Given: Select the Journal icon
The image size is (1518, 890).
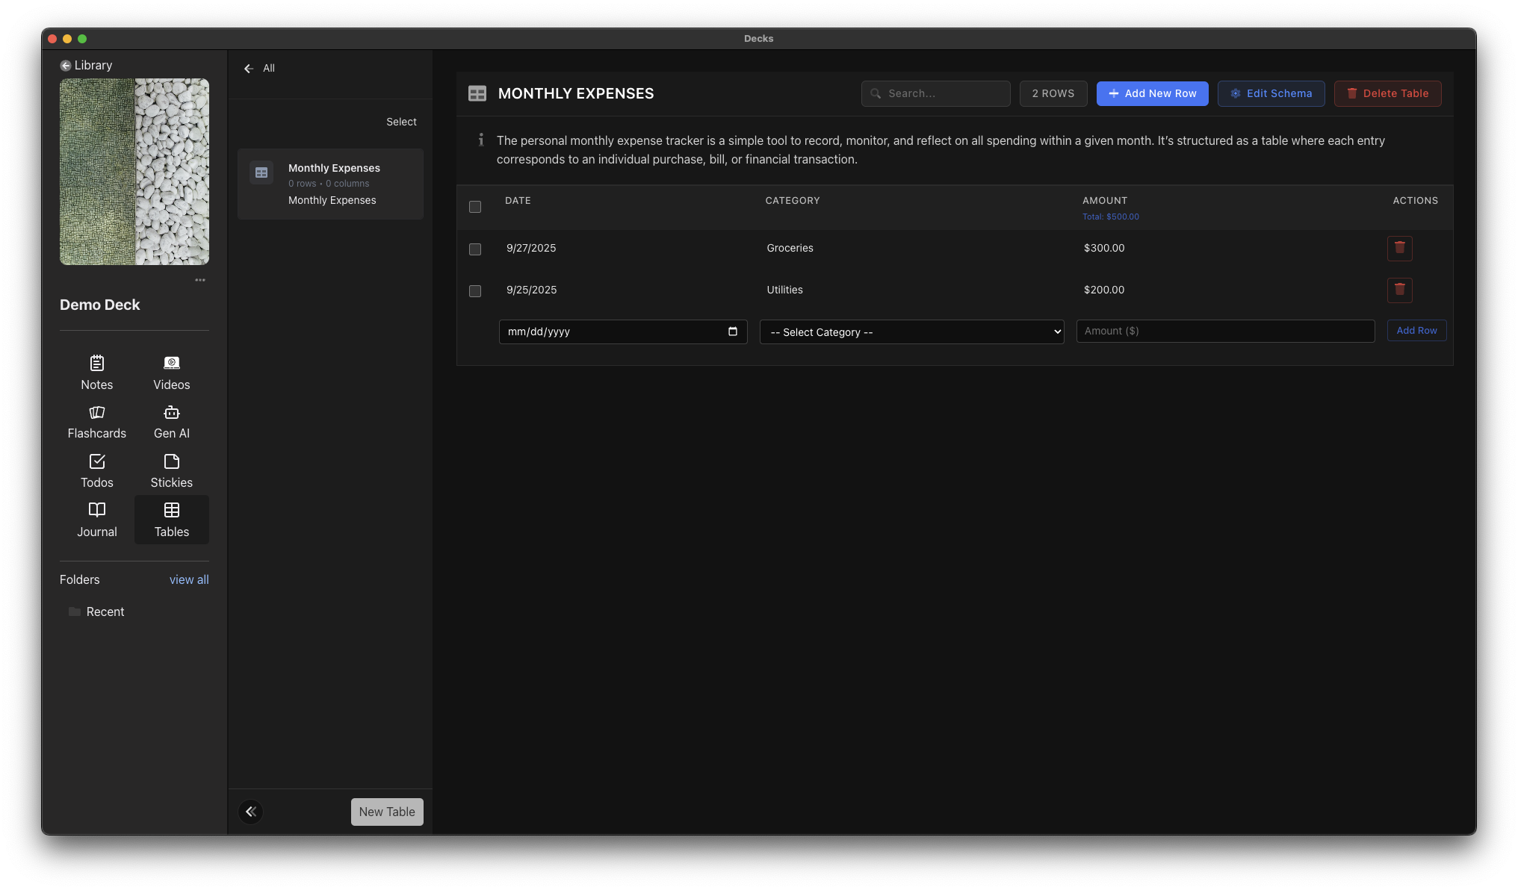Looking at the screenshot, I should pos(96,520).
